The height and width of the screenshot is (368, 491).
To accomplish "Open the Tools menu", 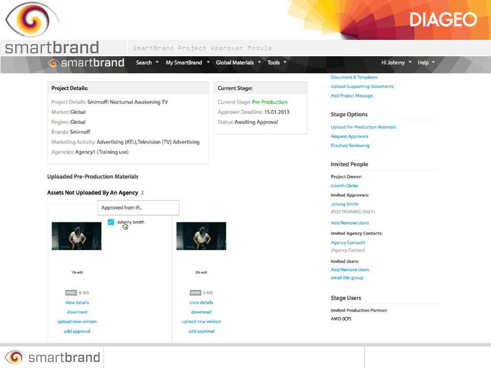I will point(273,62).
